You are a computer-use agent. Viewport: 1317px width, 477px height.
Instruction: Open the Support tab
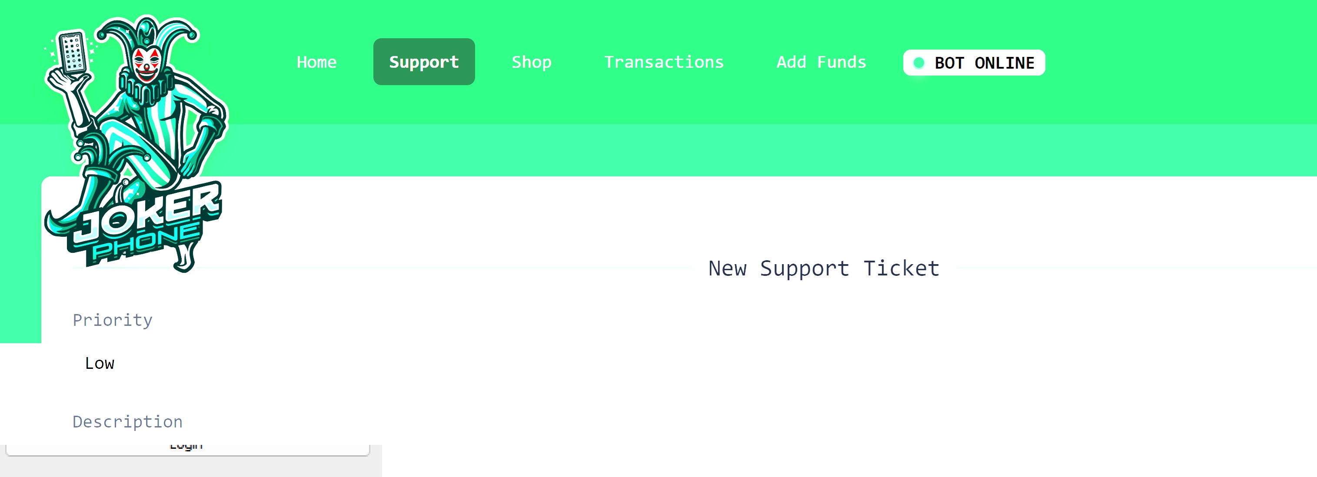pyautogui.click(x=424, y=62)
